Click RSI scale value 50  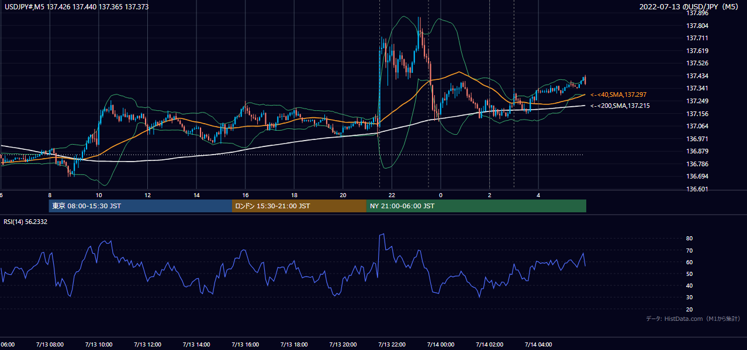690,274
